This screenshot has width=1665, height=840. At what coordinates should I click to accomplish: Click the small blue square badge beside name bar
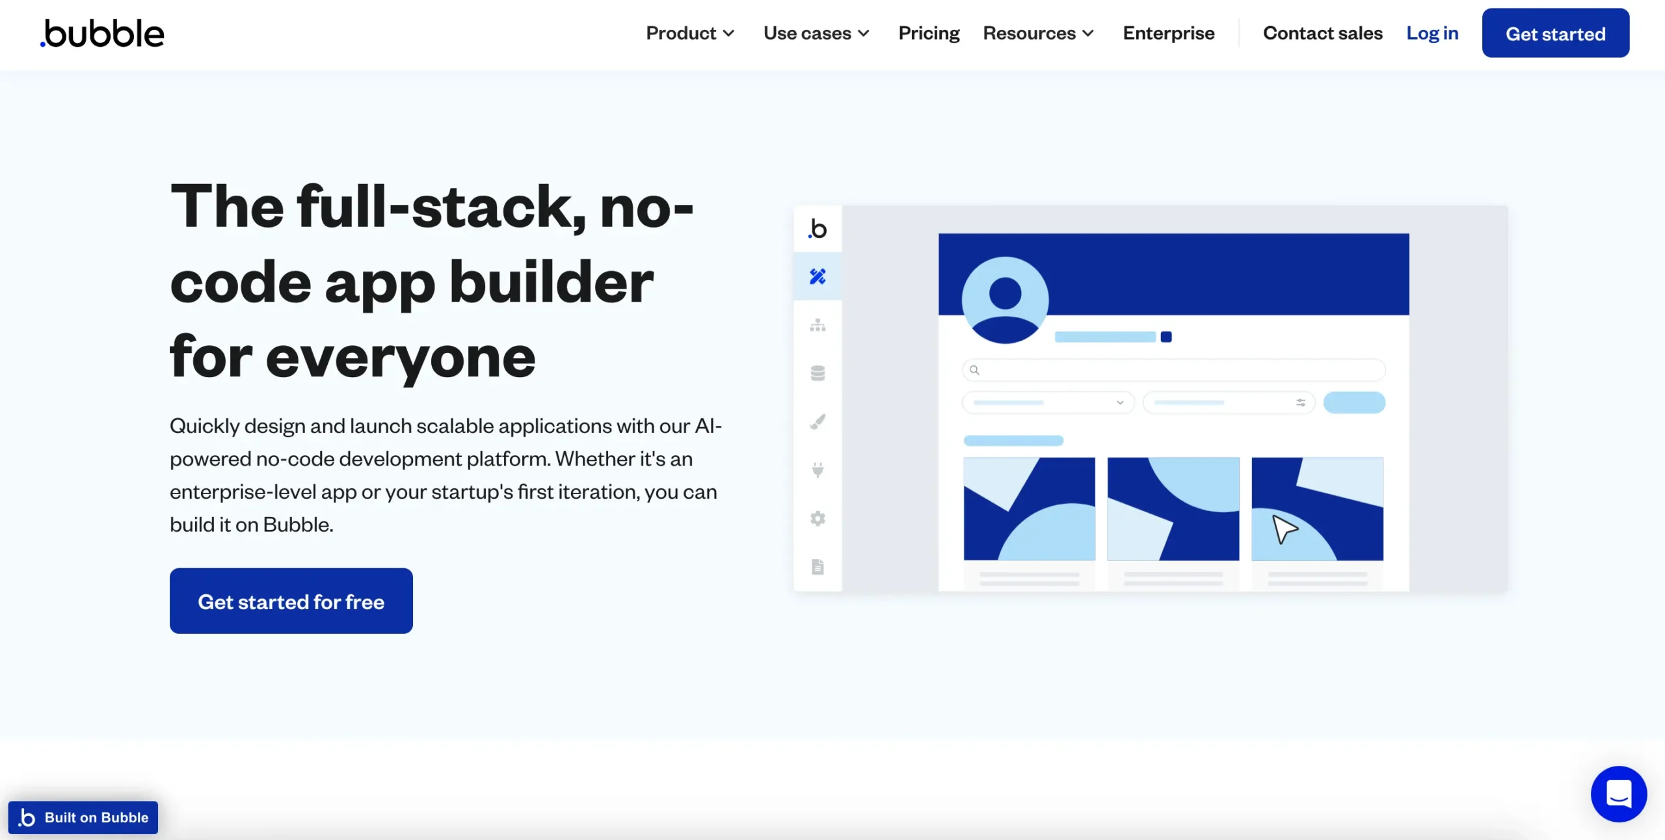pyautogui.click(x=1166, y=337)
